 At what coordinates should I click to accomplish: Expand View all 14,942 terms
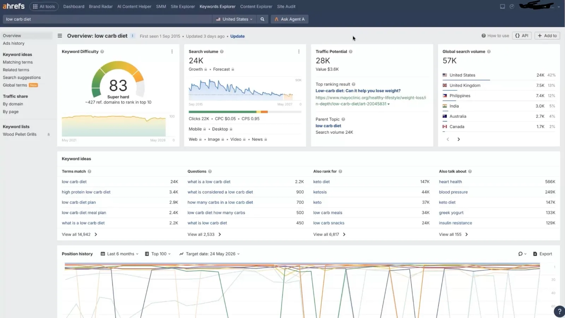(79, 234)
